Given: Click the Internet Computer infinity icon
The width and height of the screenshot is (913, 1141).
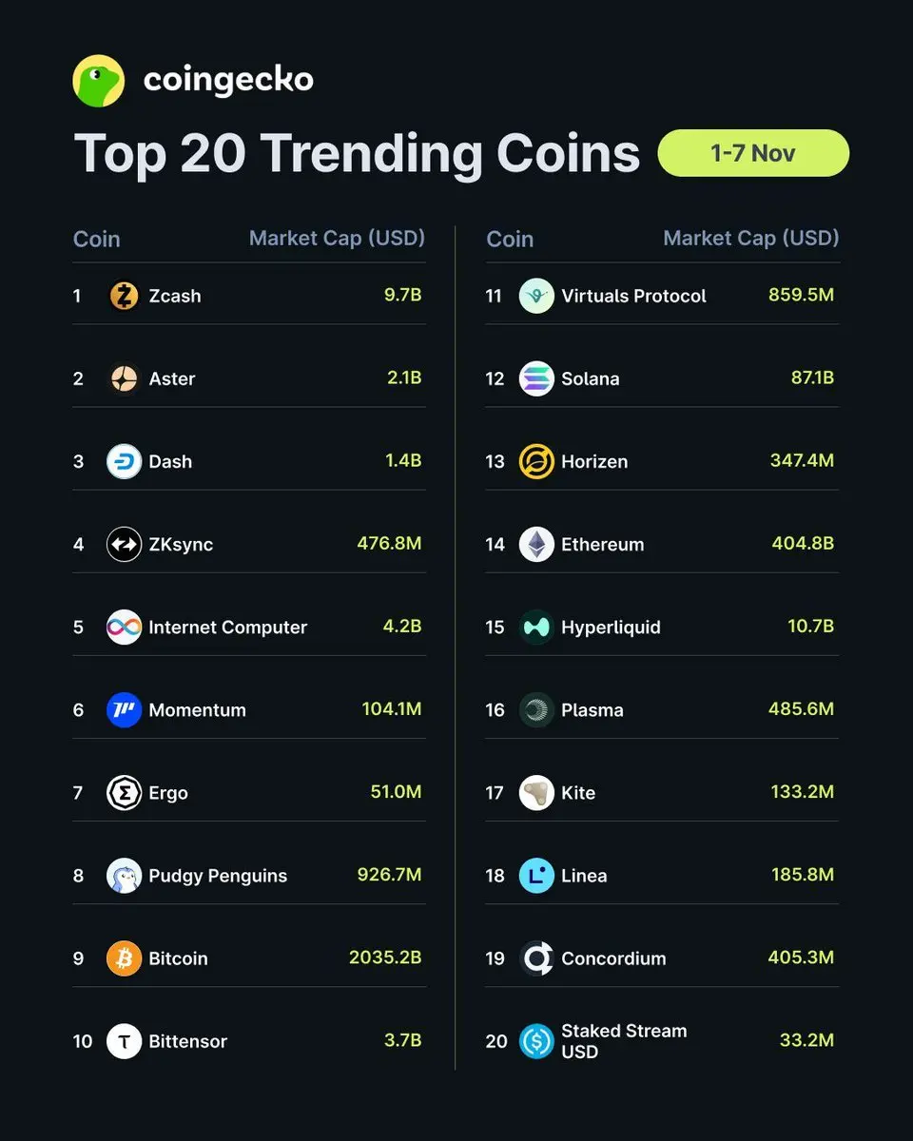Looking at the screenshot, I should tap(124, 627).
